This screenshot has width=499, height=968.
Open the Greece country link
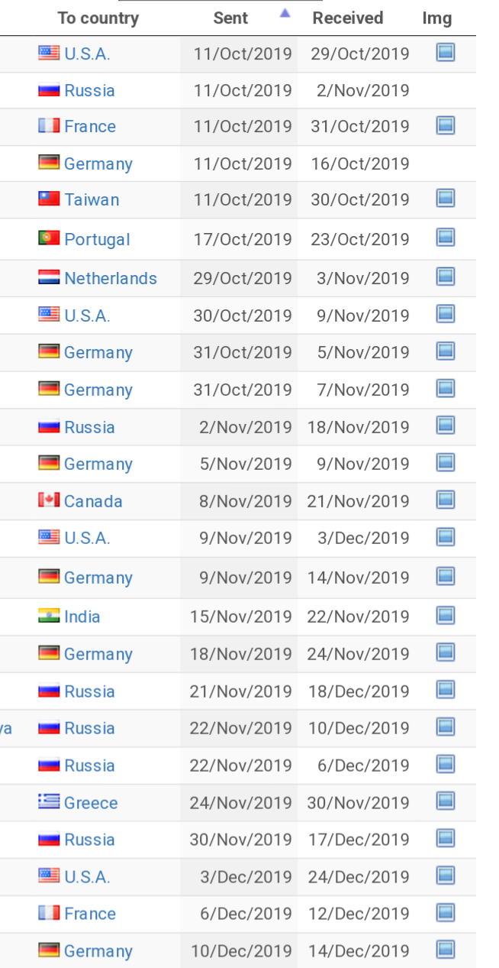(x=91, y=803)
